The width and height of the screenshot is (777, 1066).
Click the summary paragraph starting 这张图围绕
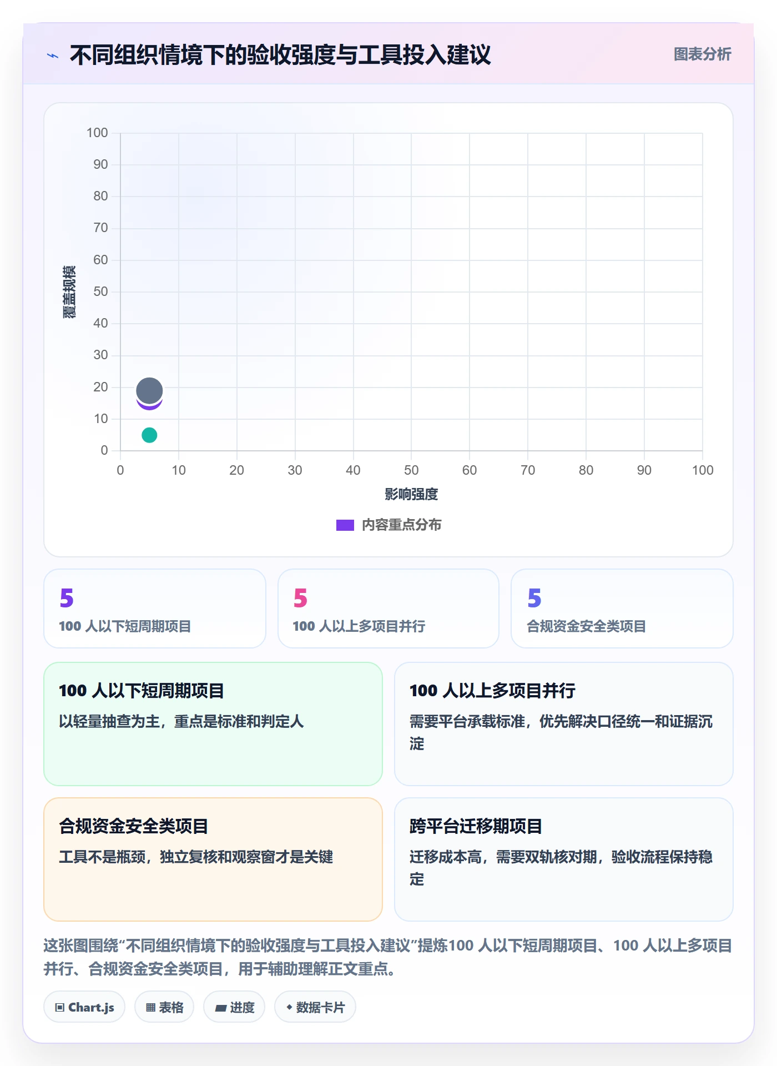[388, 957]
